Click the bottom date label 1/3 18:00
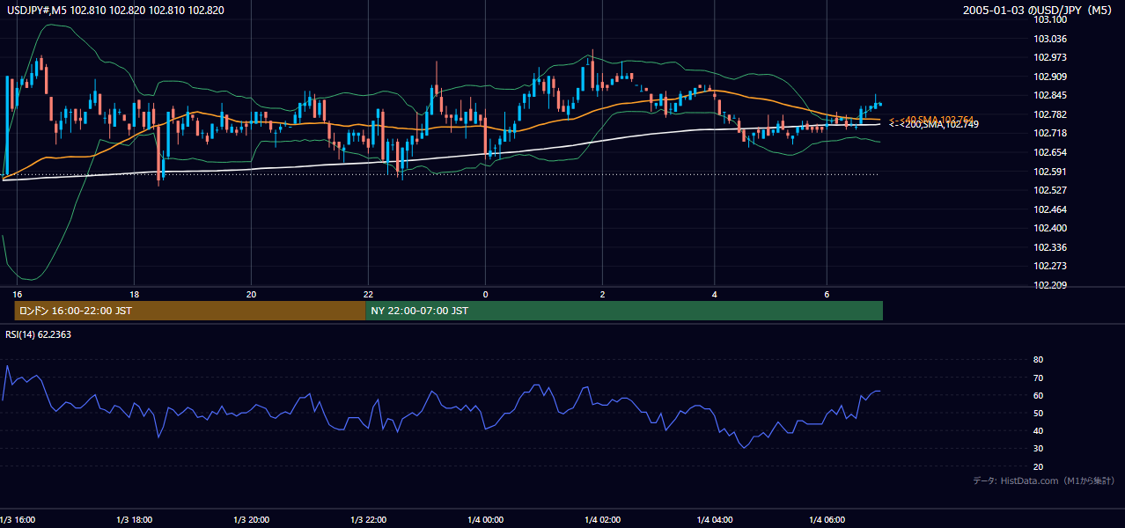 [x=134, y=520]
